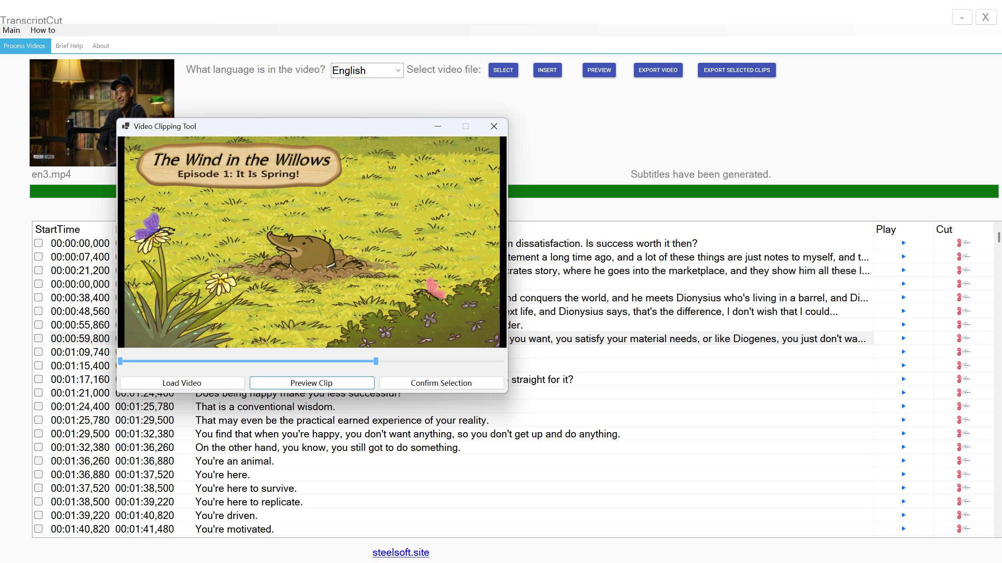The height and width of the screenshot is (563, 1002).
Task: Cut the 'On the other hand' line
Action: [963, 447]
